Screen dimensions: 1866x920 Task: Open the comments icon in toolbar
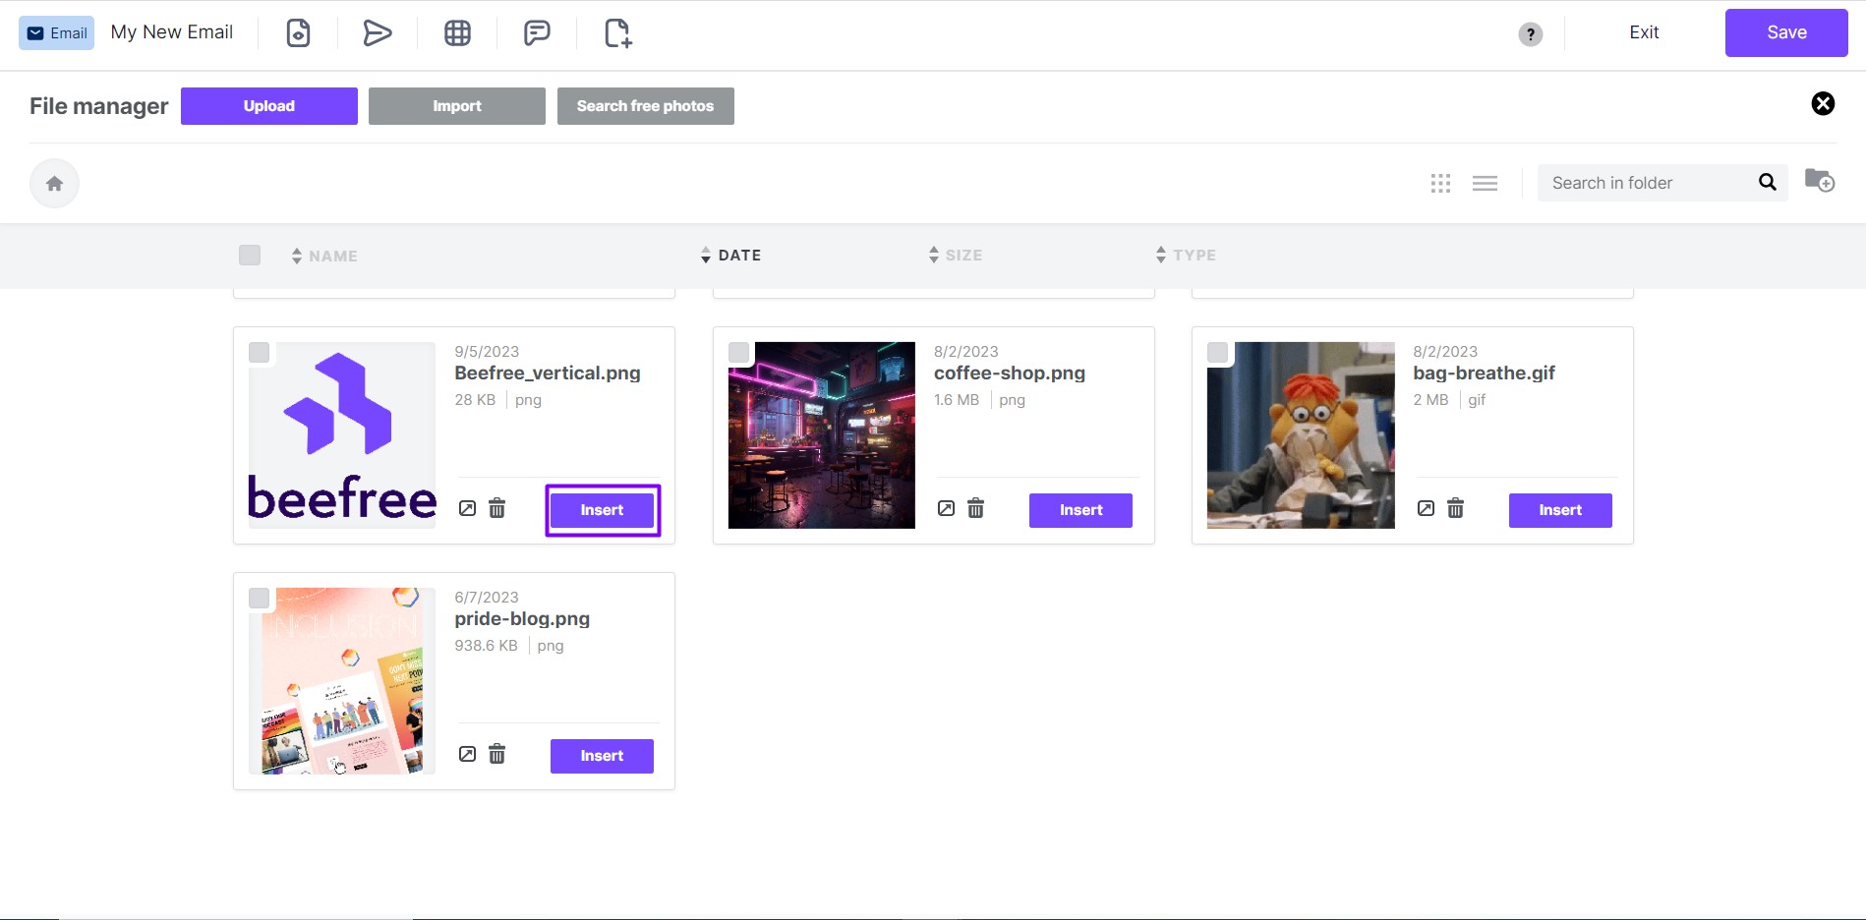click(537, 33)
